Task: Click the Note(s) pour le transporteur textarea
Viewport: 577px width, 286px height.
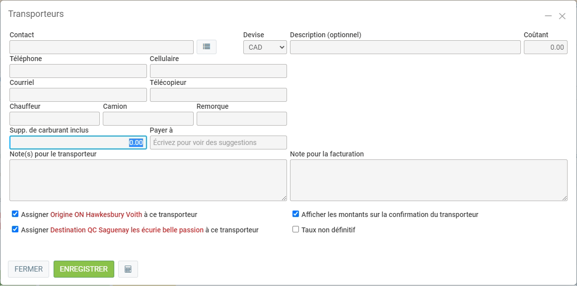Action: 148,180
